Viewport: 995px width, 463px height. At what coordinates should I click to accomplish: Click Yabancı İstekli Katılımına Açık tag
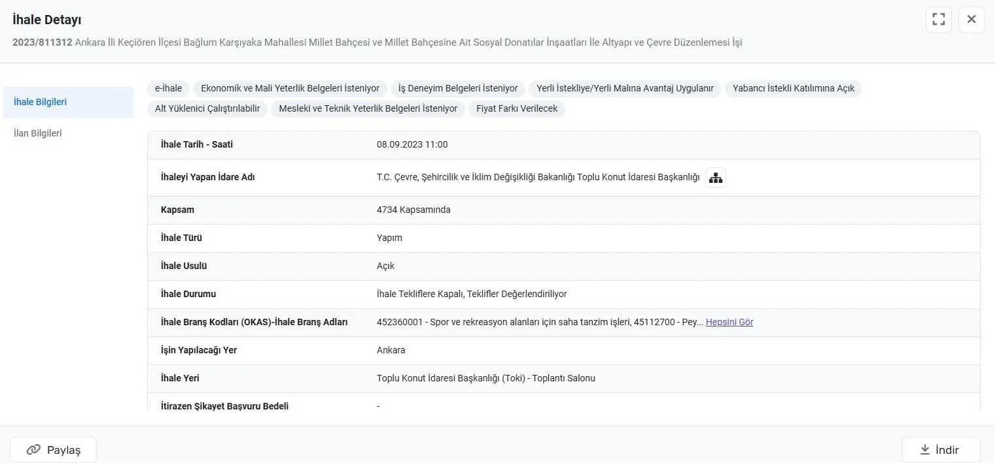[793, 88]
